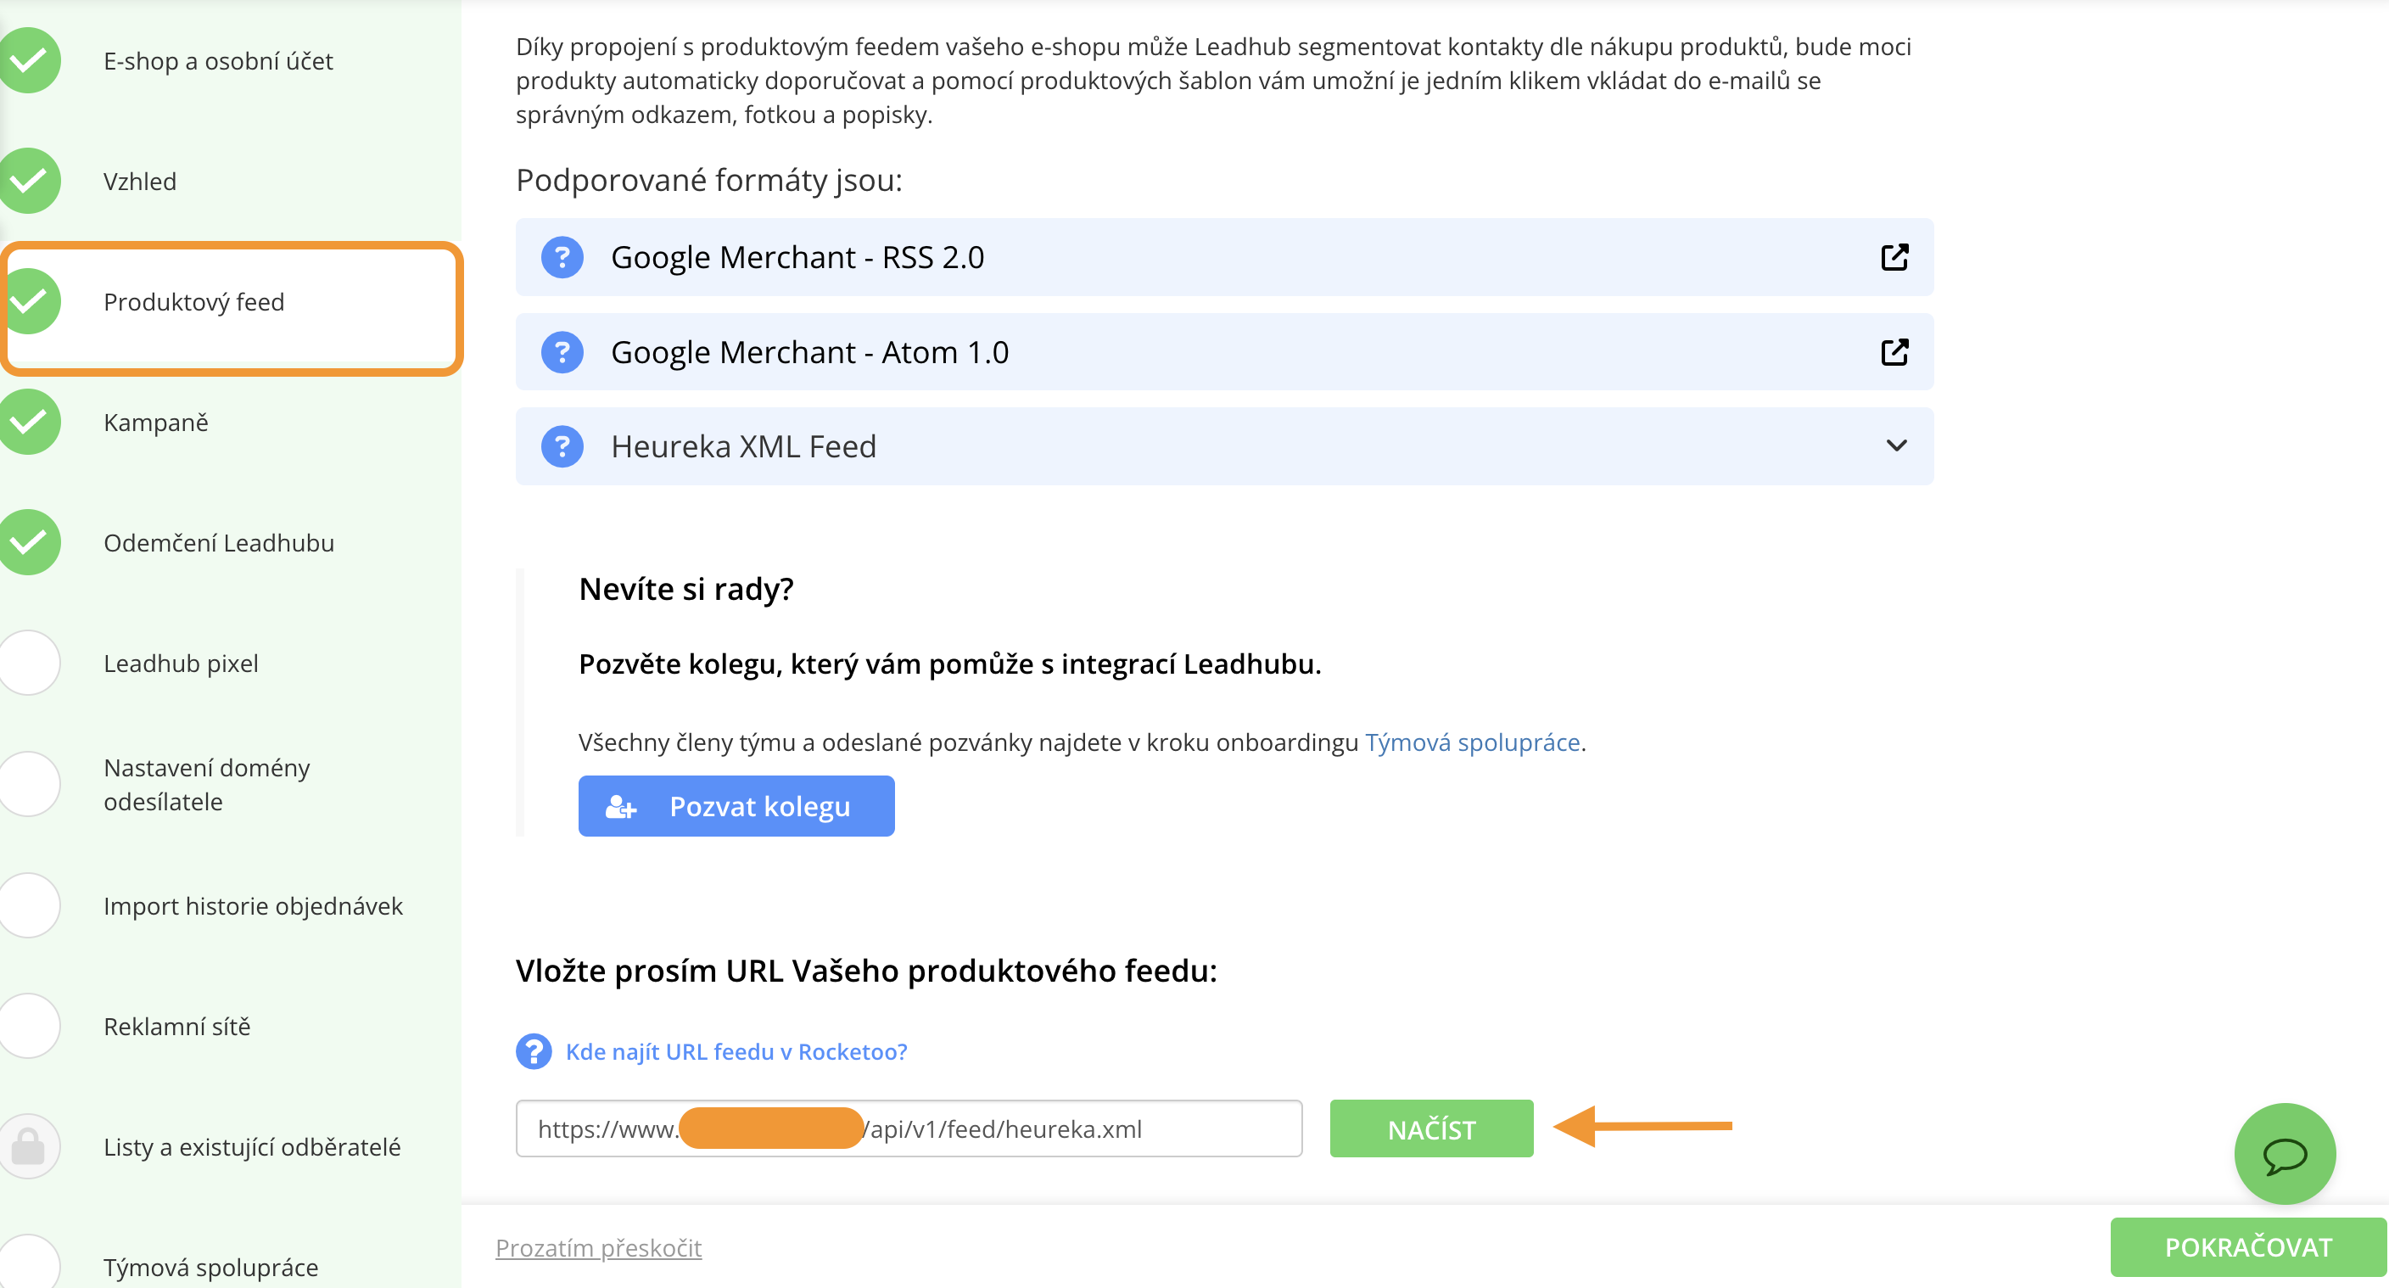
Task: Click the green checkmark beside 'Vzhled'
Action: tap(30, 181)
